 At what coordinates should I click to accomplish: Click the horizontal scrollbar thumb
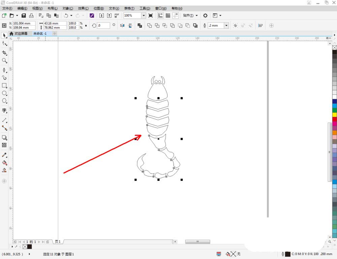click(x=197, y=241)
